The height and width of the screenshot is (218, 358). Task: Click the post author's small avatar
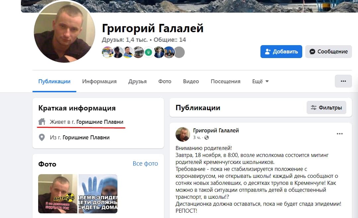point(183,134)
